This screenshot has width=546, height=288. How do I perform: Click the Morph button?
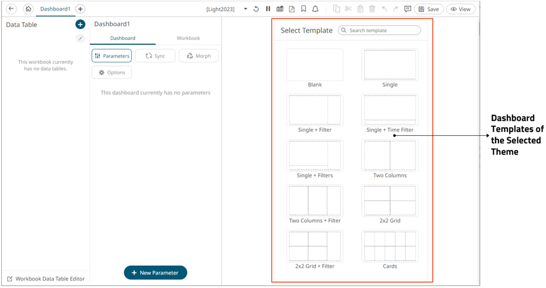198,56
